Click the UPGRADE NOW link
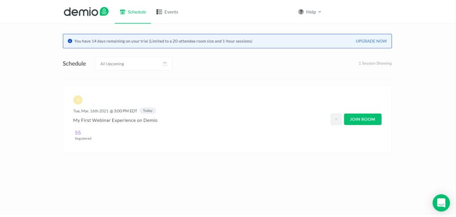The image size is (456, 217). pyautogui.click(x=371, y=41)
